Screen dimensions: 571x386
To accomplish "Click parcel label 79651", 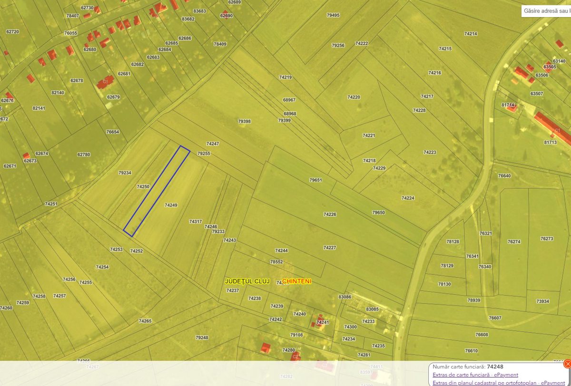I will coord(315,180).
